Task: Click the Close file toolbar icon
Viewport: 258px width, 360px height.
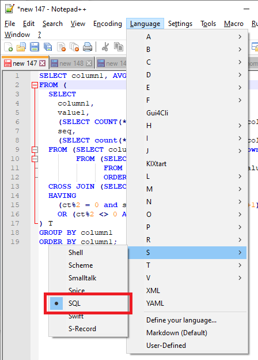Action: pyautogui.click(x=61, y=47)
